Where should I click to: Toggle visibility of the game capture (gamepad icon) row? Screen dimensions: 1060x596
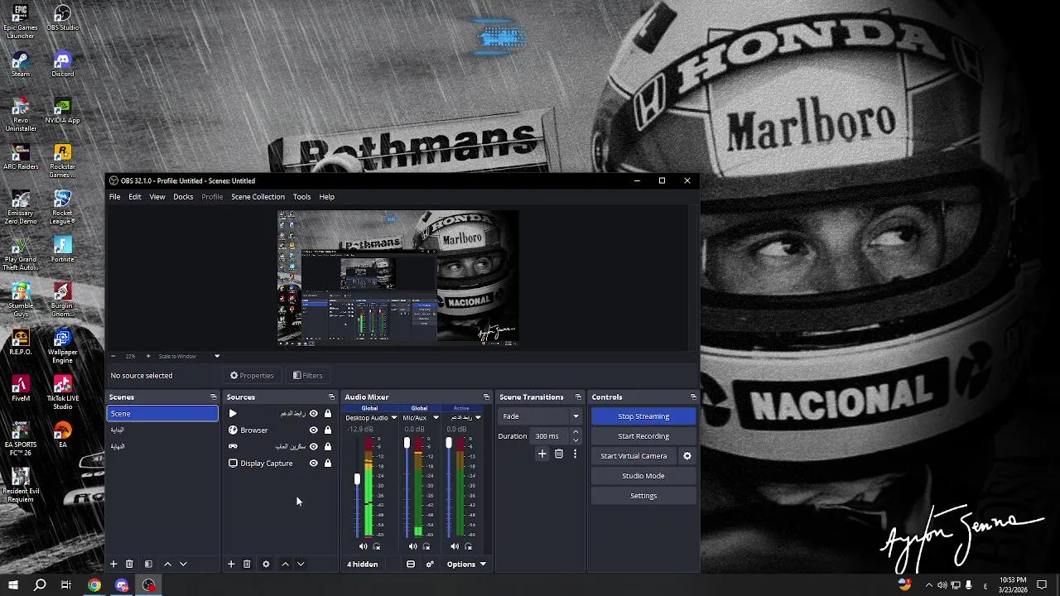[313, 446]
